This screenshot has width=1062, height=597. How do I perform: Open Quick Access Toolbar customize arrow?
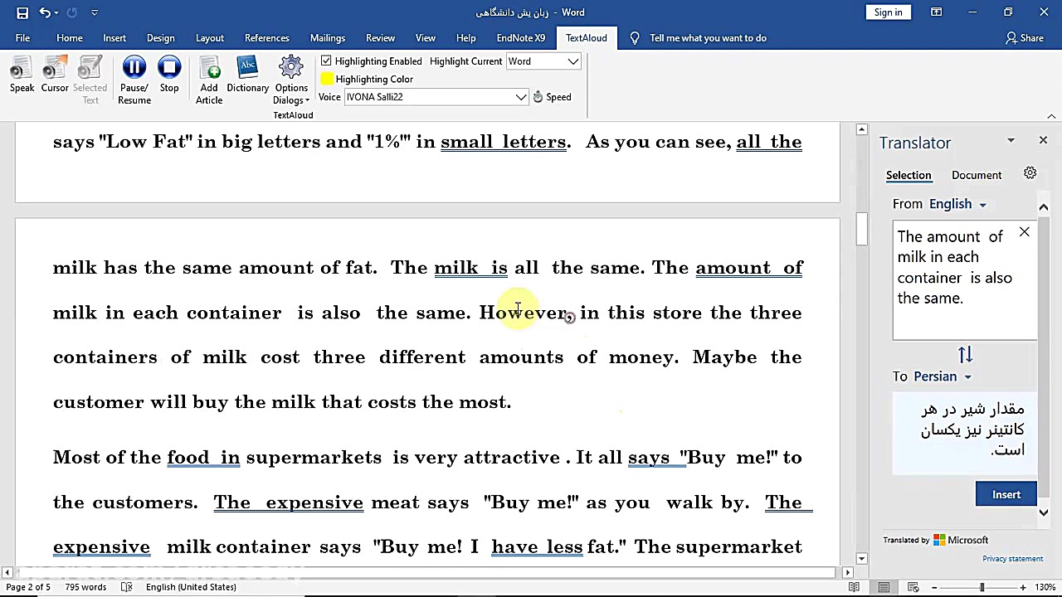pos(94,12)
